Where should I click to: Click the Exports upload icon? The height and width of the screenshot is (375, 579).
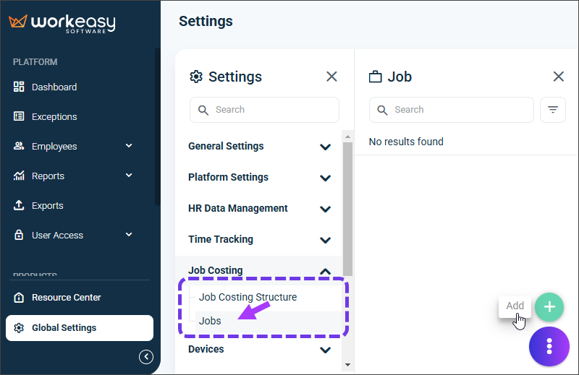pyautogui.click(x=19, y=205)
